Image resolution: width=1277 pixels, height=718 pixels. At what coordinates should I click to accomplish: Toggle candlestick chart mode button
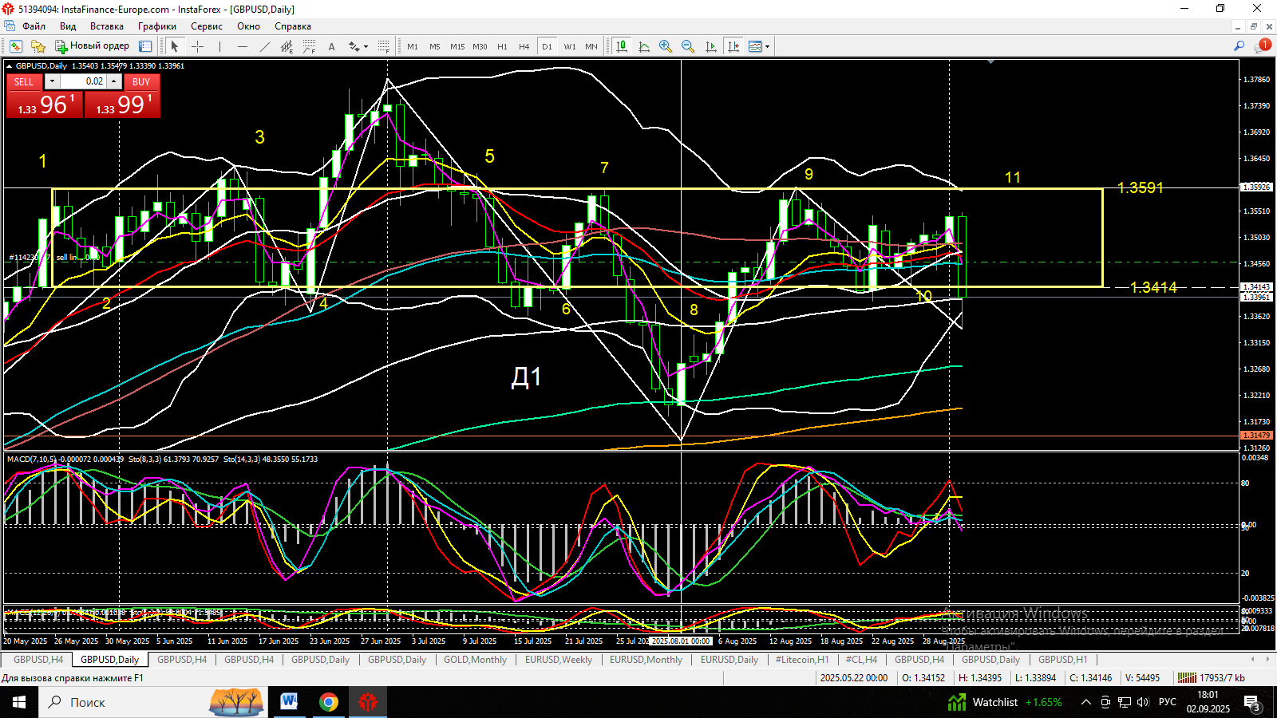(621, 46)
